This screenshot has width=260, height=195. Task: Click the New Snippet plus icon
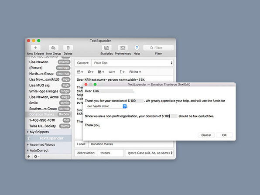(x=35, y=48)
